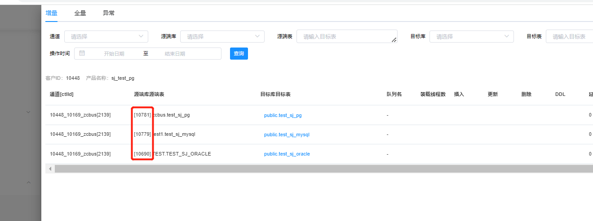This screenshot has width=593, height=221.
Task: Open the public.test_sj_pg target table link
Action: click(x=283, y=115)
